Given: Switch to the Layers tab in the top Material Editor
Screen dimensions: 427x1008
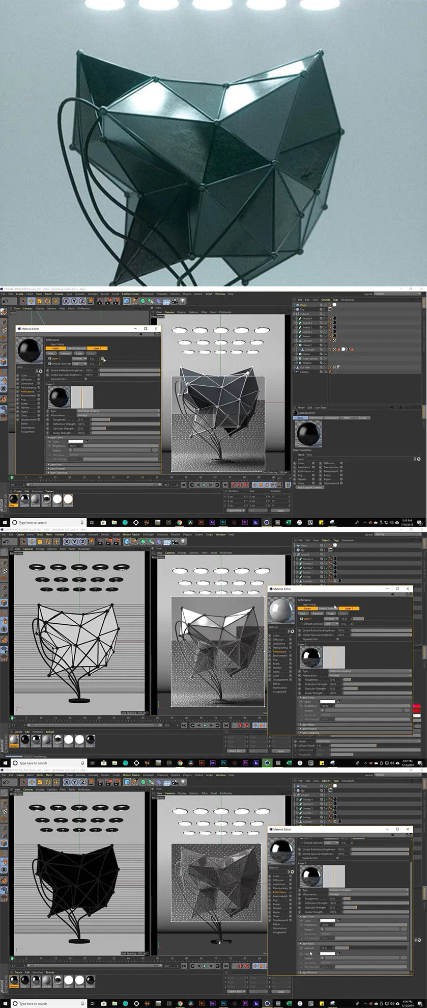Looking at the screenshot, I should pos(56,349).
